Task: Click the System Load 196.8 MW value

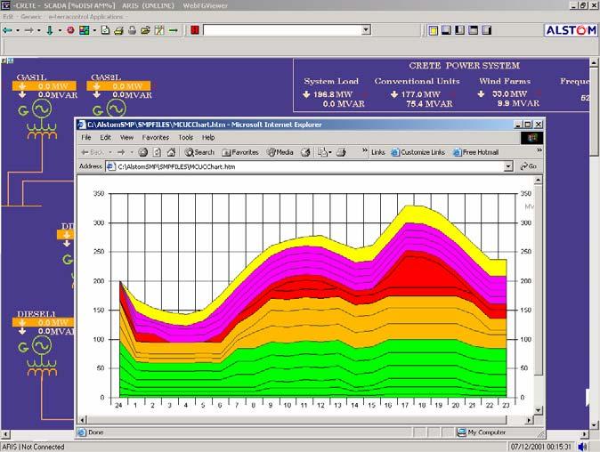Action: (x=333, y=94)
